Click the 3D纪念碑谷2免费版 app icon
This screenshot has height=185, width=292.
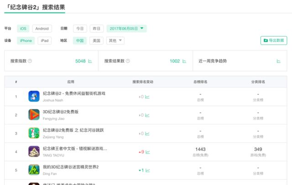[34, 114]
